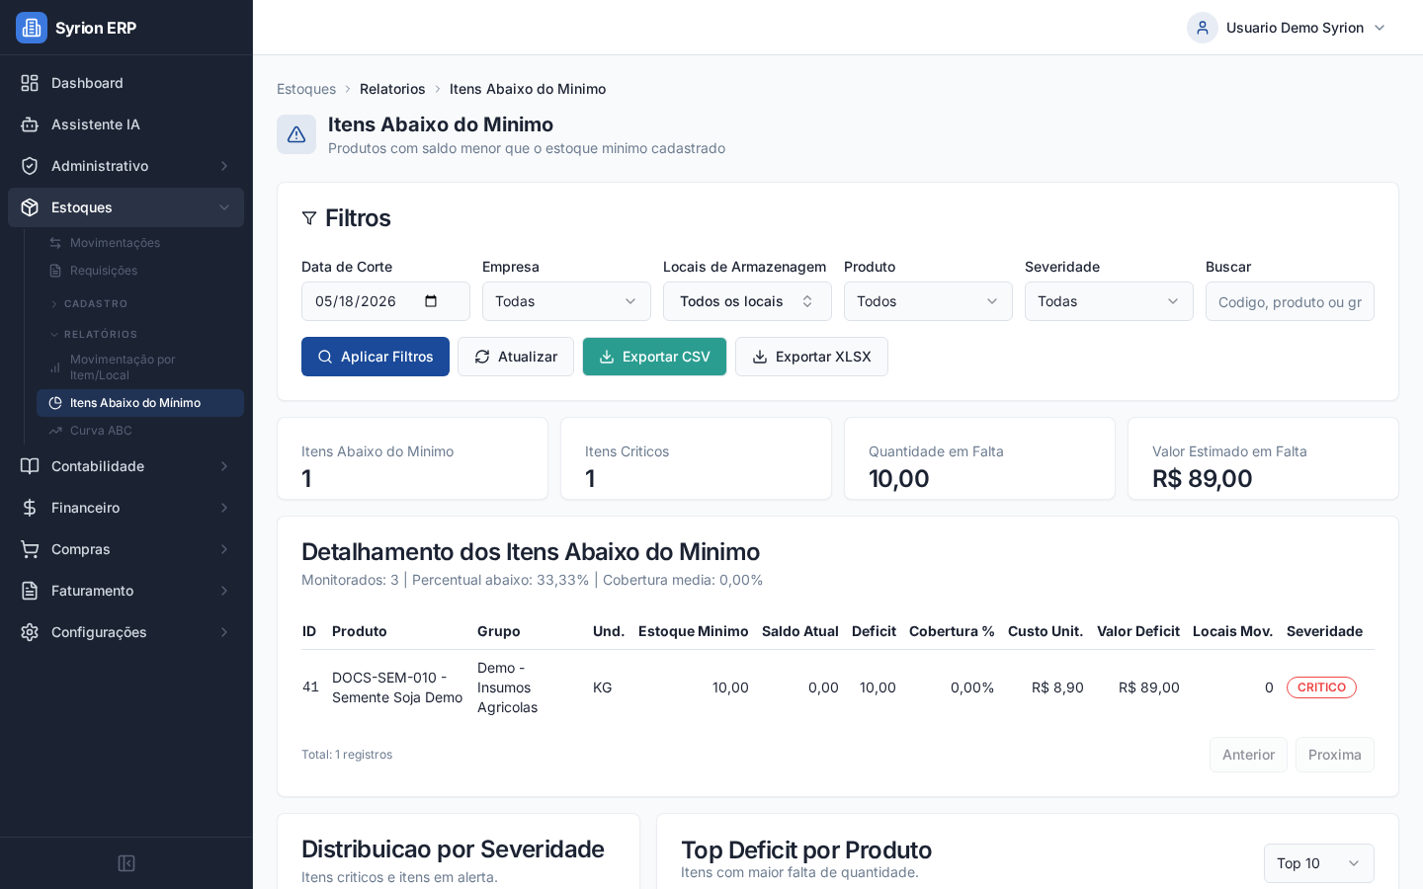This screenshot has width=1423, height=889.
Task: Click the warning triangle page icon
Action: click(x=296, y=134)
